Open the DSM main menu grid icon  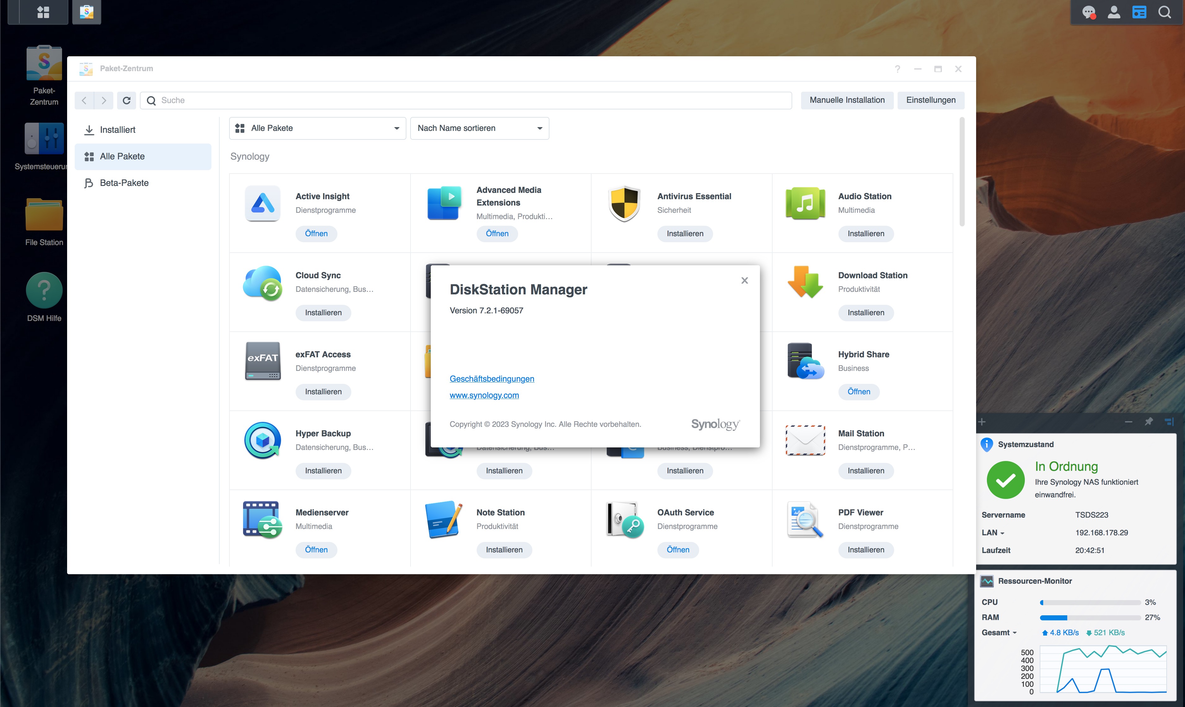[x=43, y=12]
